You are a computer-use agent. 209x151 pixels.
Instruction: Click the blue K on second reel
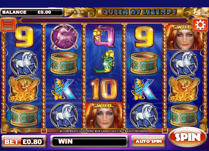pos(64,89)
